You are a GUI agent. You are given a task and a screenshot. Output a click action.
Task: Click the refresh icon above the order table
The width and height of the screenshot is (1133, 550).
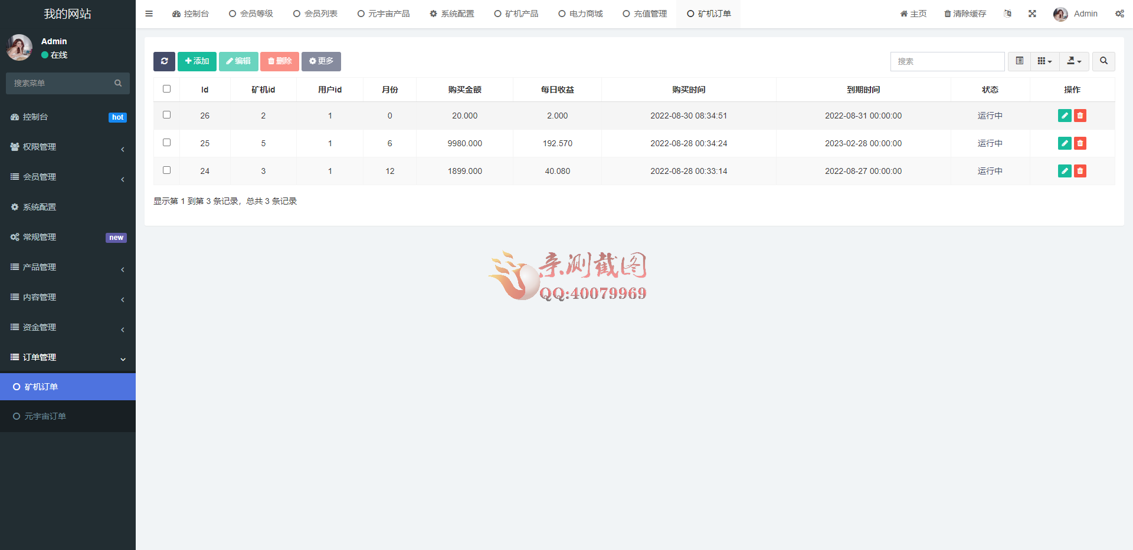pos(164,61)
